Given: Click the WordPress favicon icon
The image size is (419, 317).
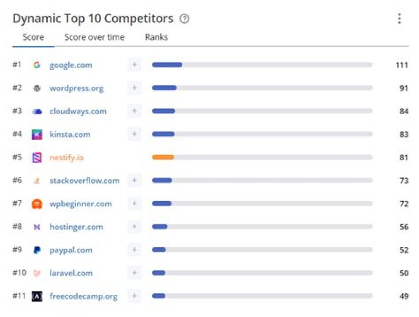Looking at the screenshot, I should (37, 89).
